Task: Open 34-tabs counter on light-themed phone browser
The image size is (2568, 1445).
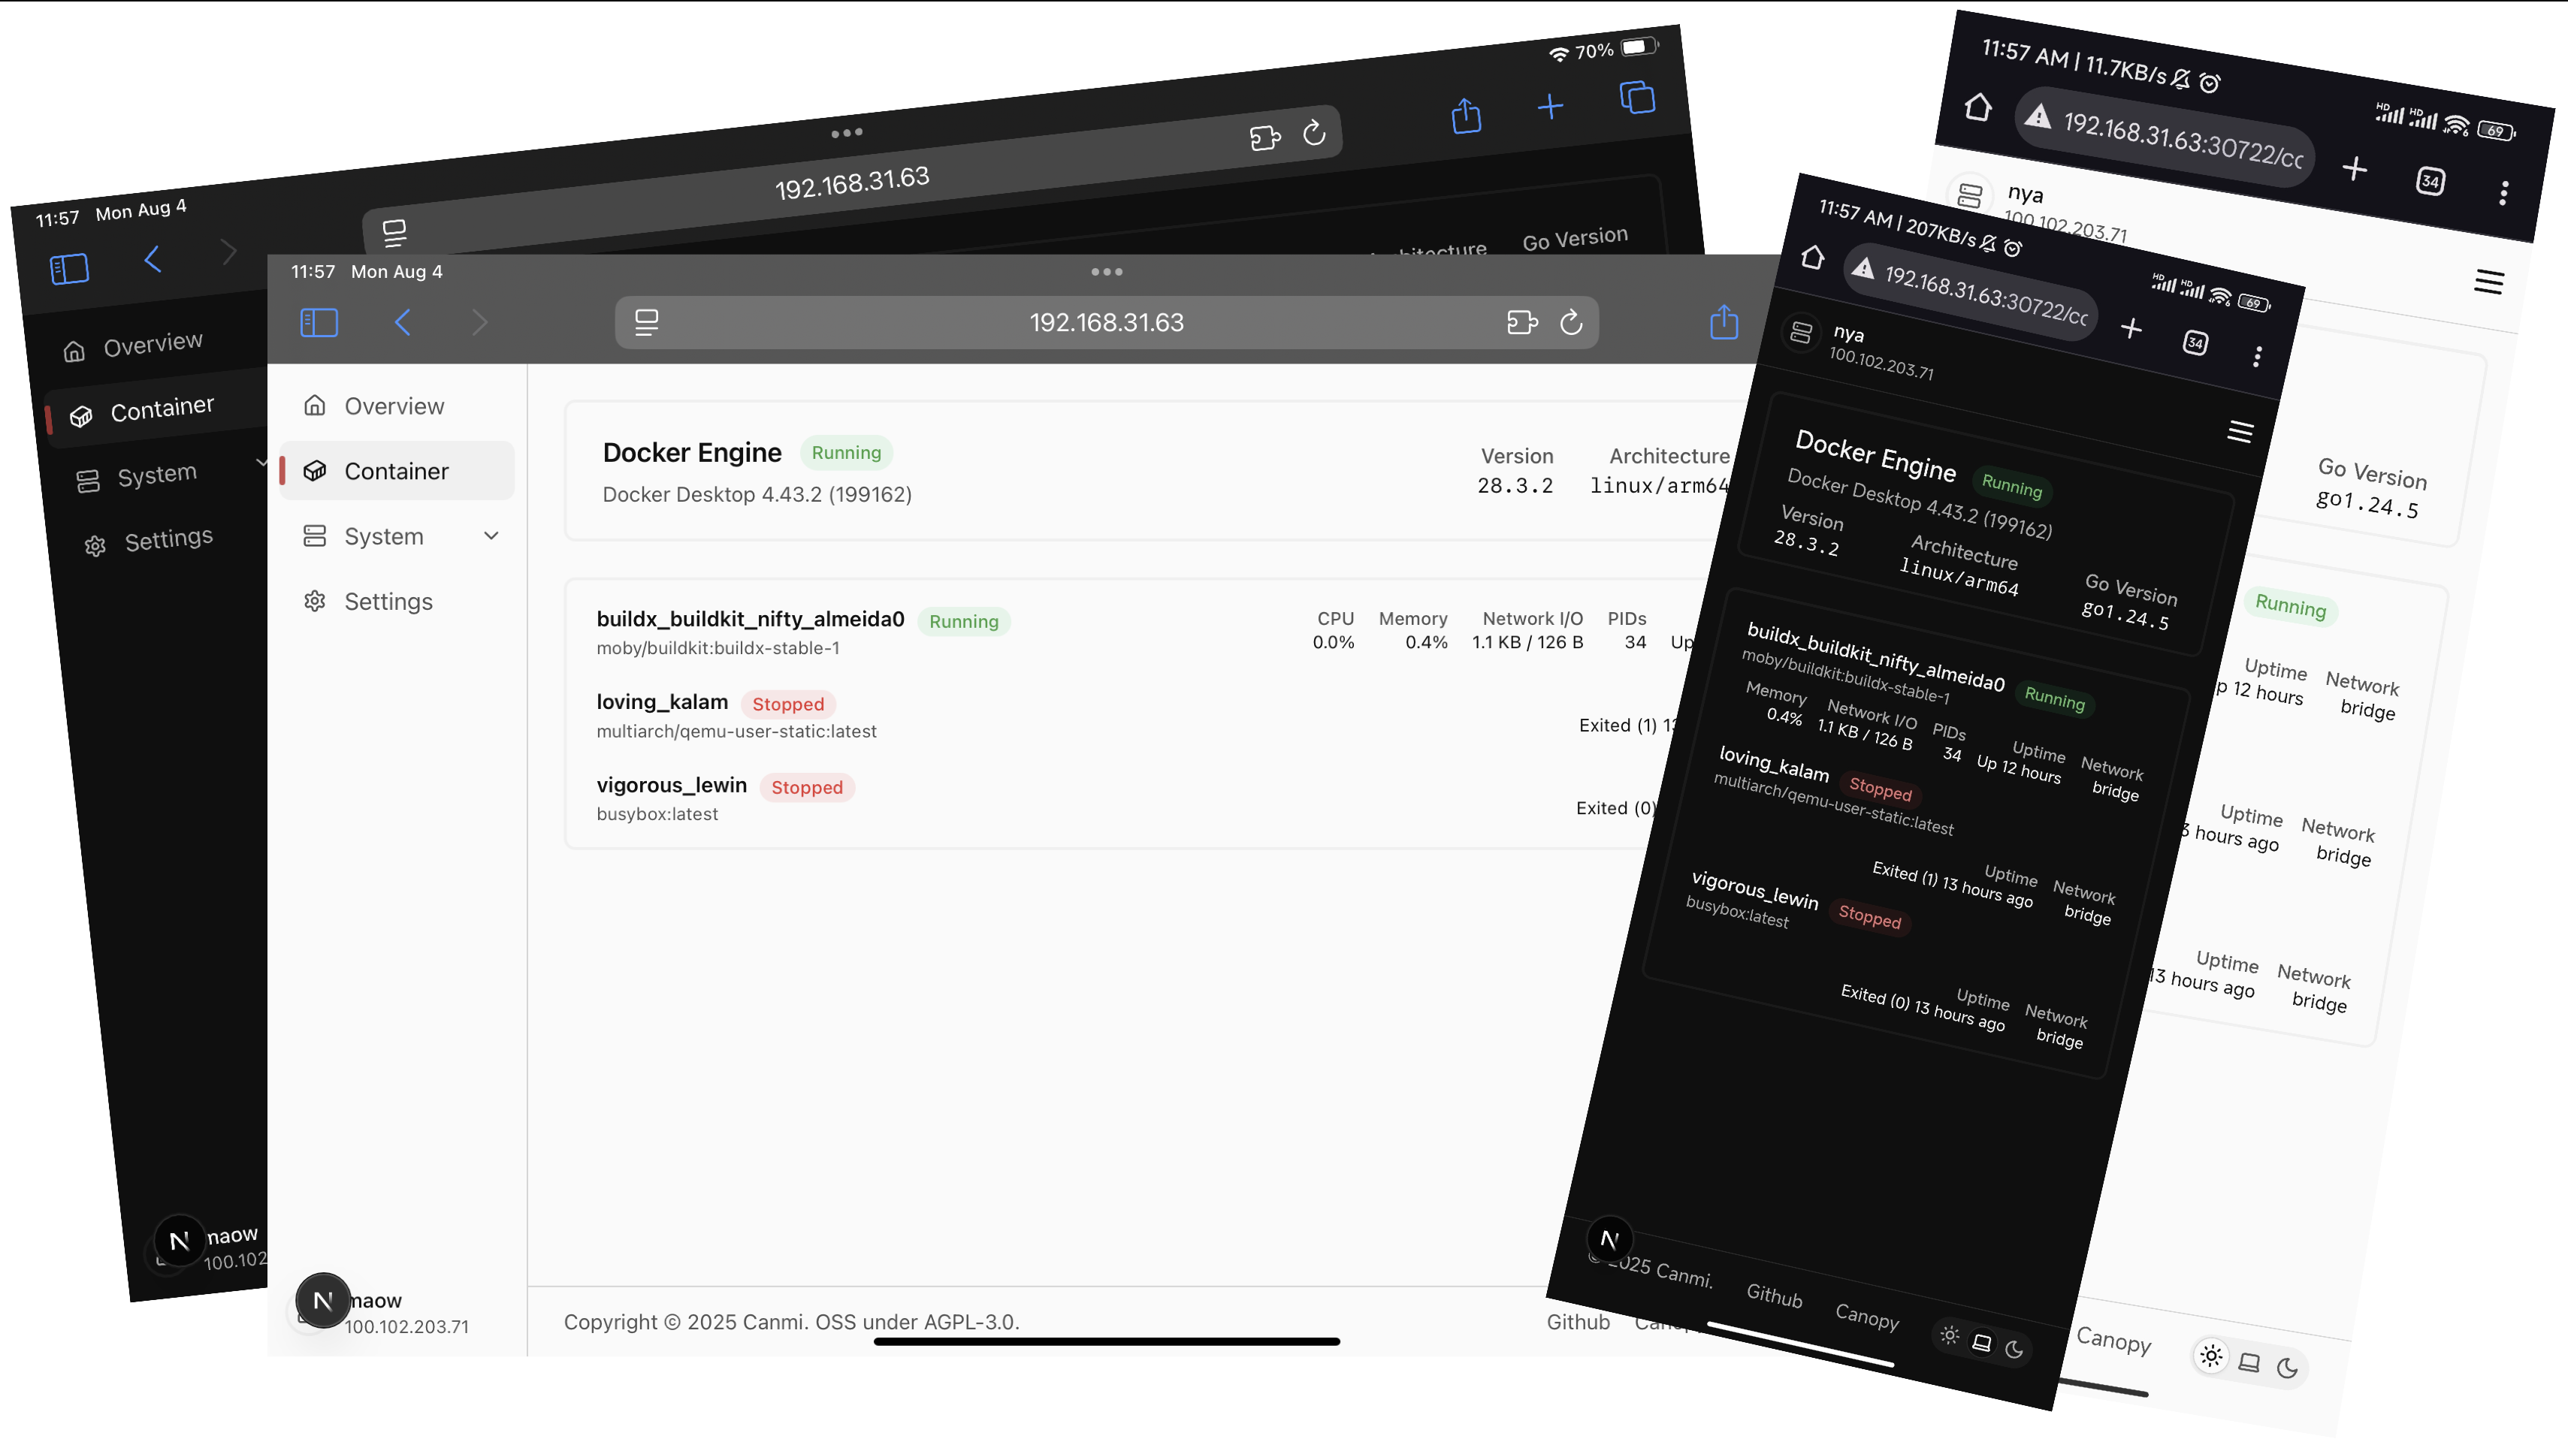Action: (x=2430, y=181)
